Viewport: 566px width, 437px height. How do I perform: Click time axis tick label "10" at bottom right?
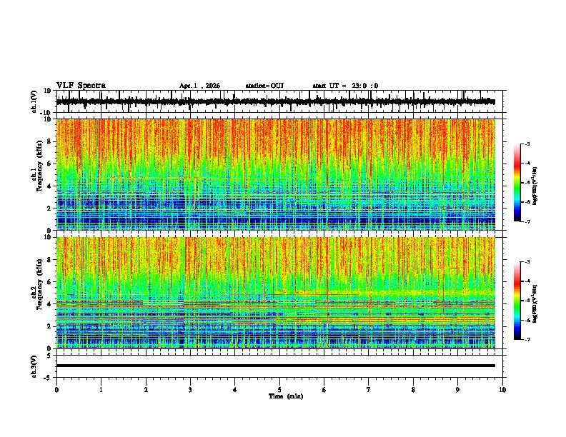coord(502,390)
